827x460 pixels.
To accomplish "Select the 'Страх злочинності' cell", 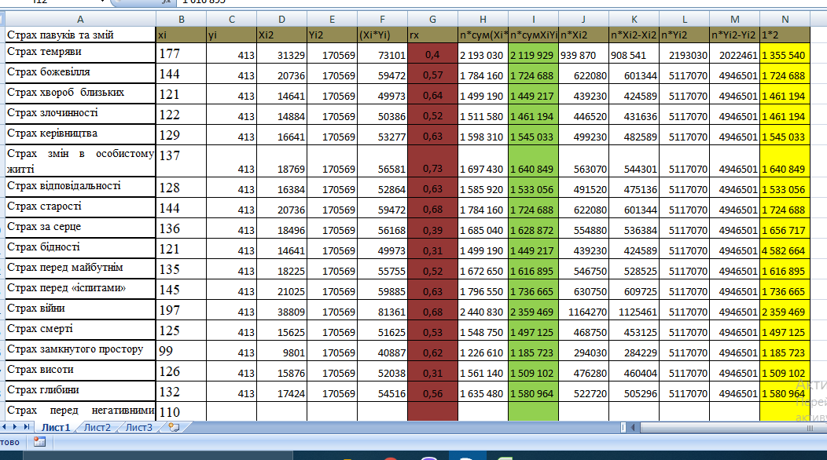I will tap(80, 115).
